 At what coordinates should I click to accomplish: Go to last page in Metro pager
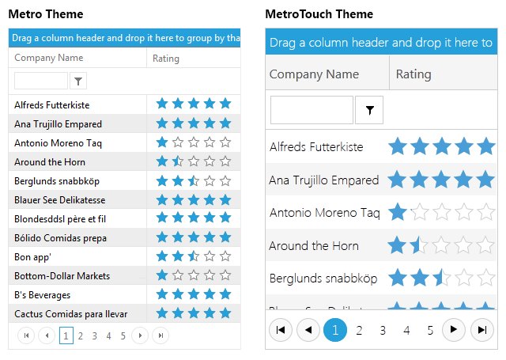tap(160, 335)
